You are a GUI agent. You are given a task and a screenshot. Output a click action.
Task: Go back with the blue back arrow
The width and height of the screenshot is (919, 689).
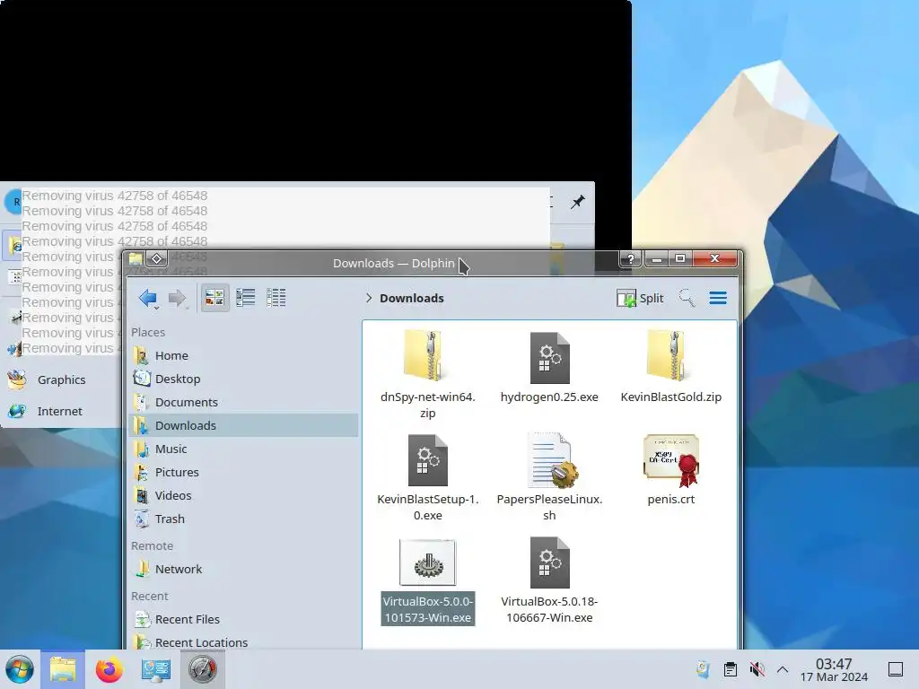point(148,298)
